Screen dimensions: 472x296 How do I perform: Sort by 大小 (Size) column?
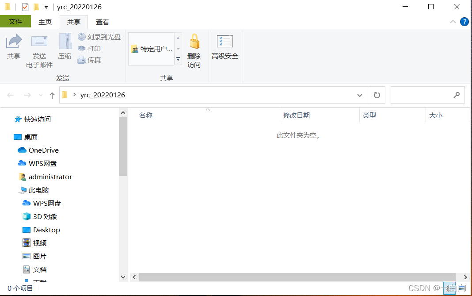(x=436, y=115)
